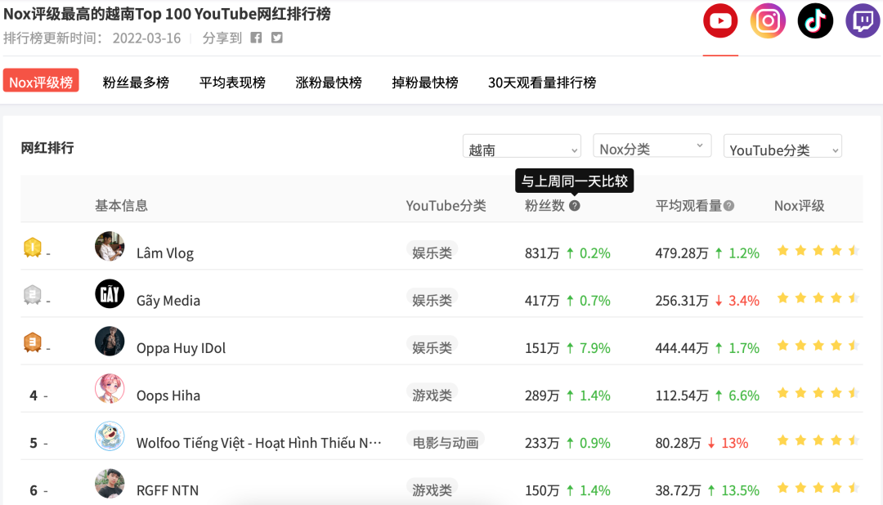883x505 pixels.
Task: Open RGFF NTN avatar picture
Action: pyautogui.click(x=110, y=484)
